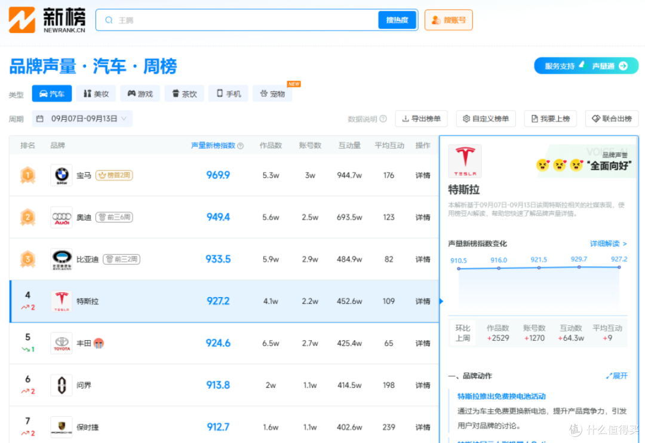
Task: Click the 互动量 column header
Action: [349, 145]
